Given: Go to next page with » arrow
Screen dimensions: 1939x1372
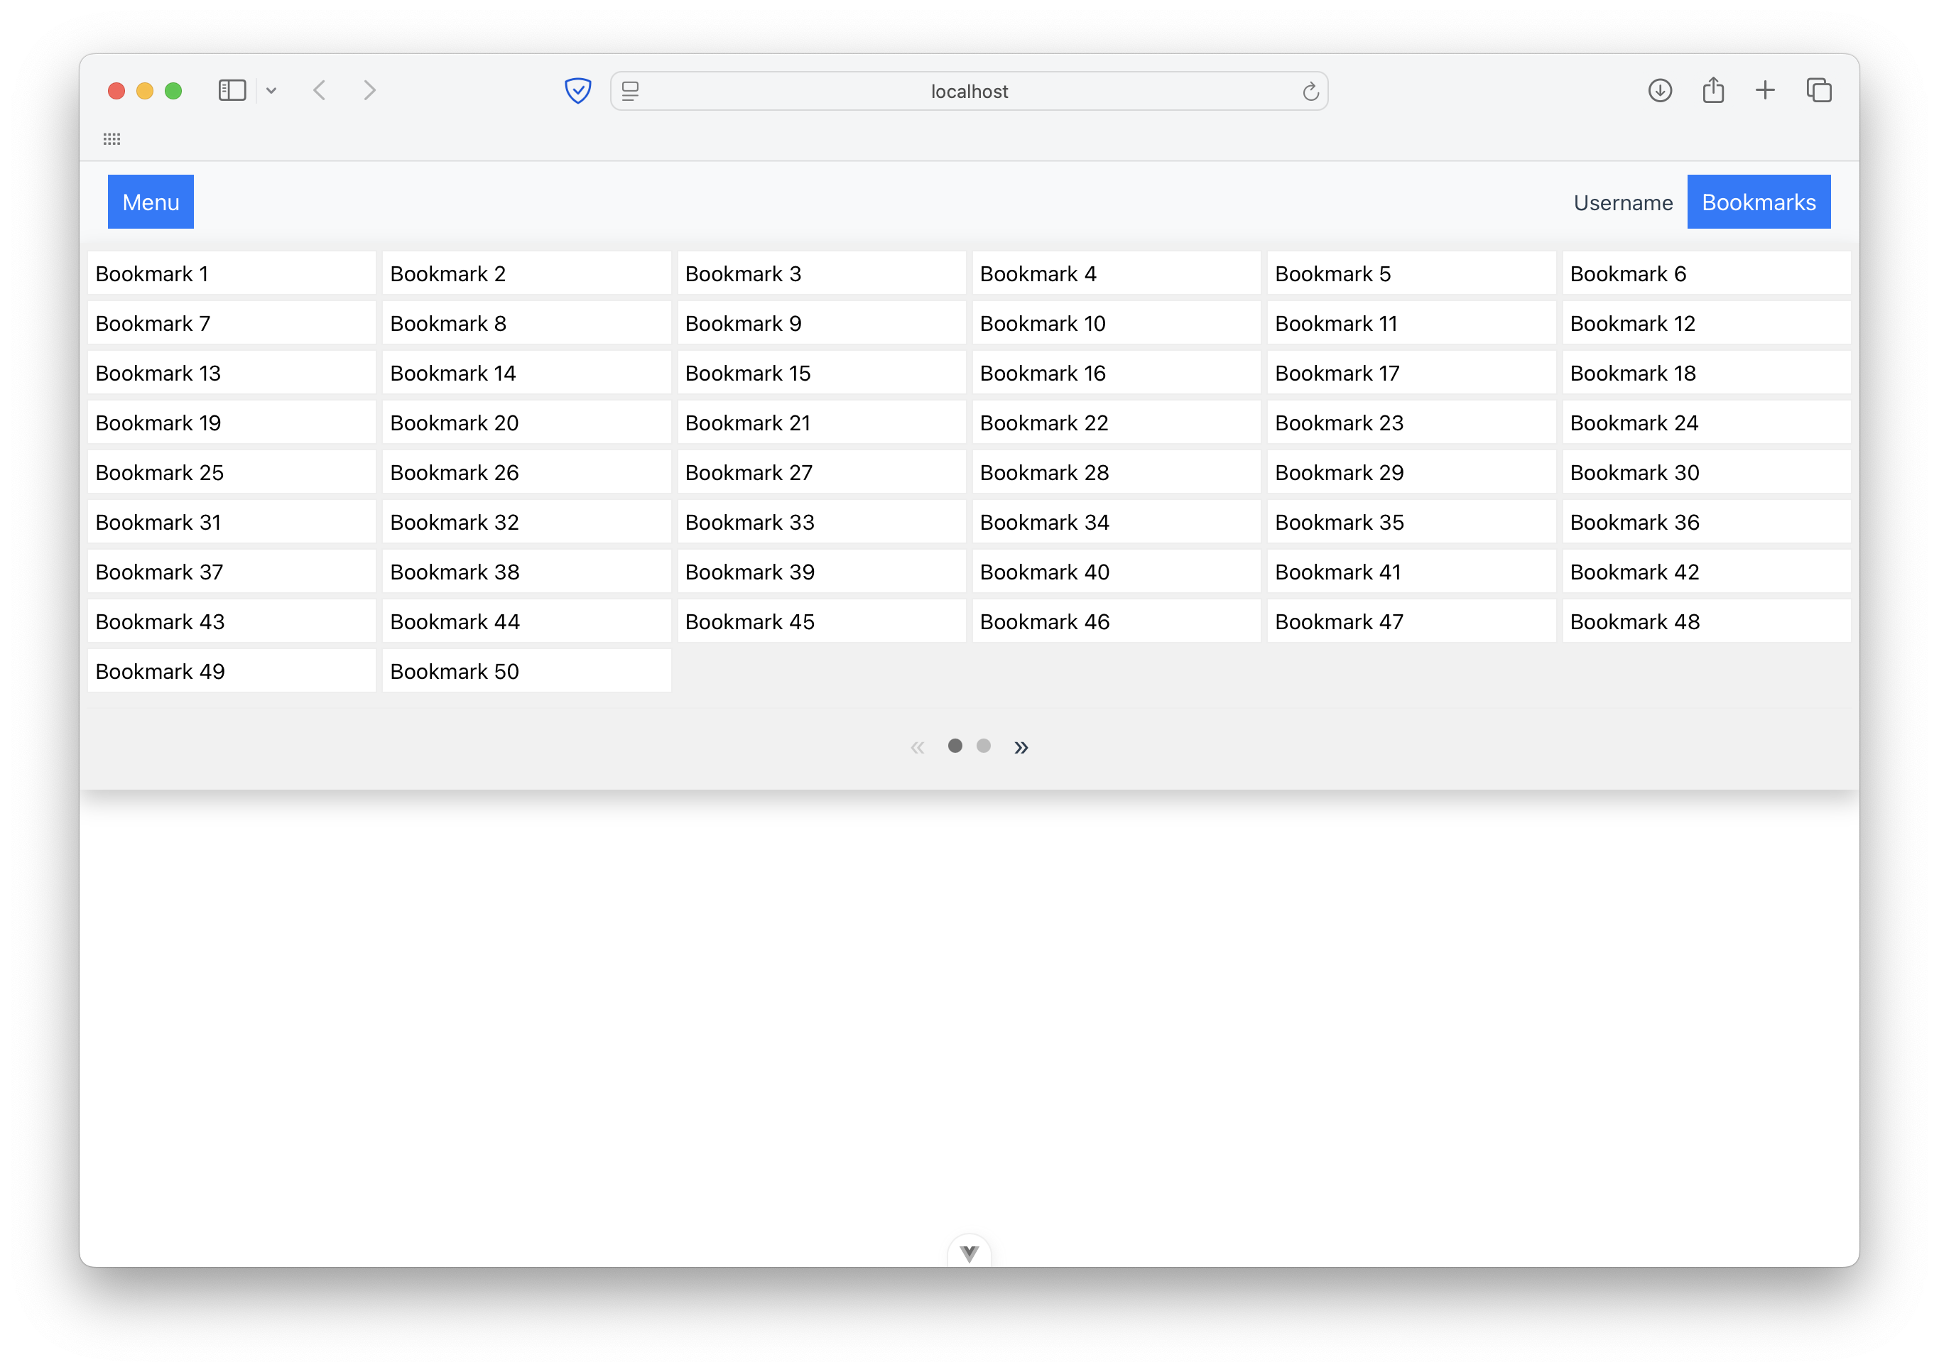Looking at the screenshot, I should pyautogui.click(x=1021, y=747).
